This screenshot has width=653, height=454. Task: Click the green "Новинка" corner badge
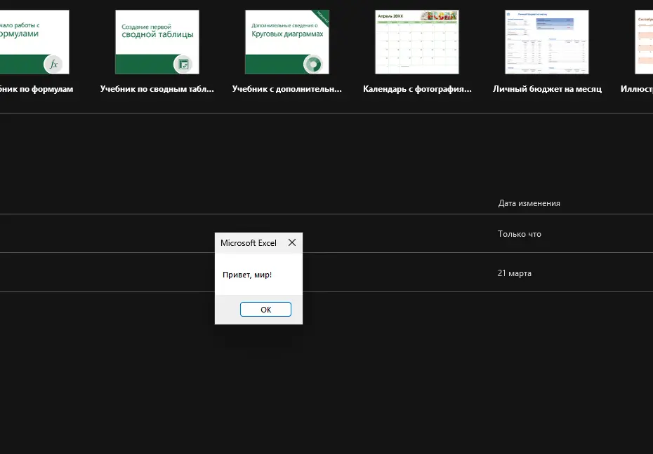coord(321,17)
